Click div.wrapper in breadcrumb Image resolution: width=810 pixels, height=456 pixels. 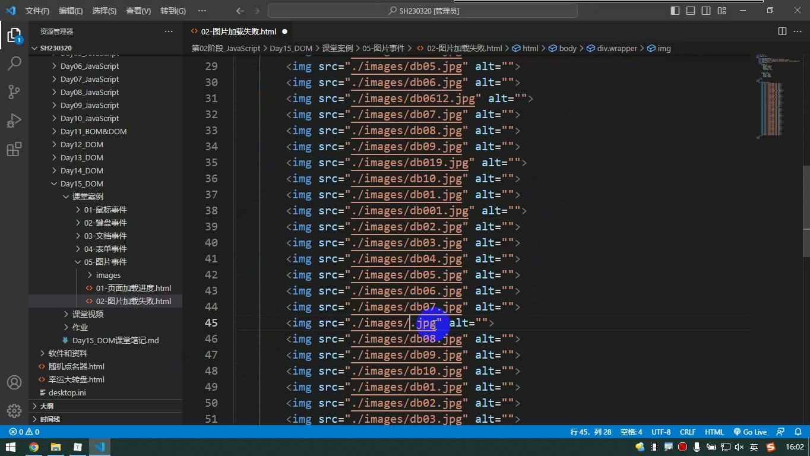617,48
